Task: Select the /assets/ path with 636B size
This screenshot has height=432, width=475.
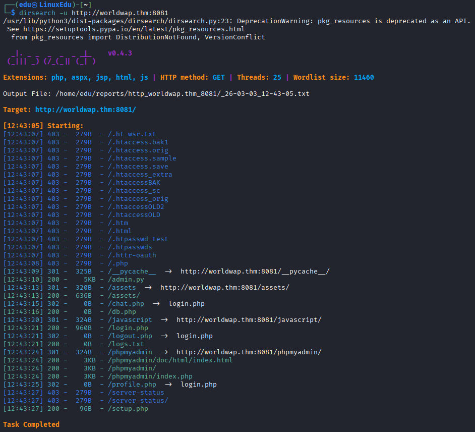Action: [124, 296]
